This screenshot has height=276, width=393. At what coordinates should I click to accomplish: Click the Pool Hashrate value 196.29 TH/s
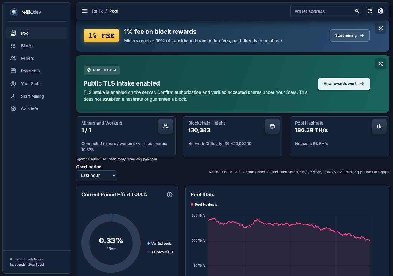[x=311, y=130]
